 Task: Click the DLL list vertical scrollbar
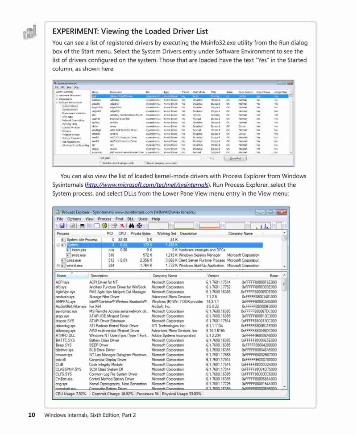284,331
